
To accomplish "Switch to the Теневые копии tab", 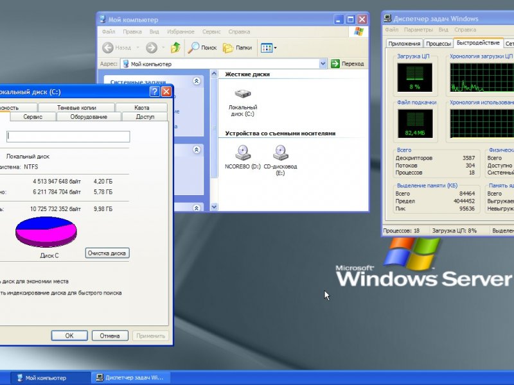I will click(x=76, y=107).
